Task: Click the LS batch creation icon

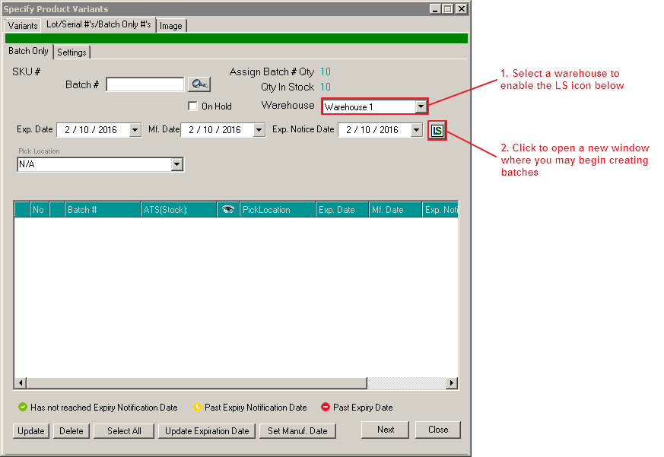Action: click(x=437, y=131)
